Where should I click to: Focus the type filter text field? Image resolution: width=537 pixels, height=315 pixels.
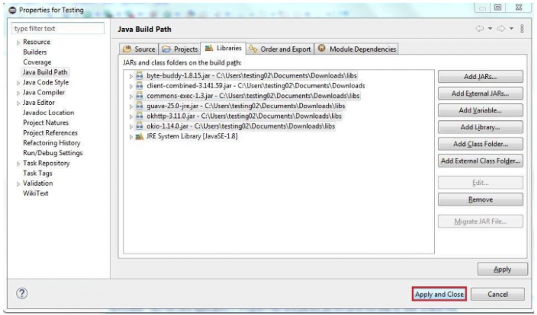(58, 29)
